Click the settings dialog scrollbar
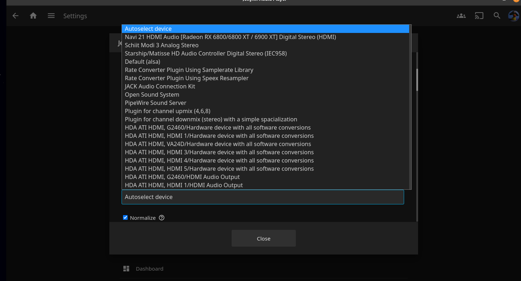Viewport: 521px width, 281px height. click(x=417, y=79)
